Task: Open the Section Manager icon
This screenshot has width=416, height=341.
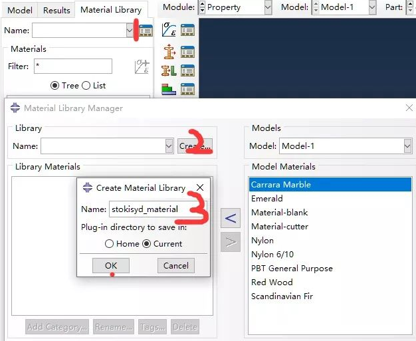Action: pyautogui.click(x=187, y=51)
